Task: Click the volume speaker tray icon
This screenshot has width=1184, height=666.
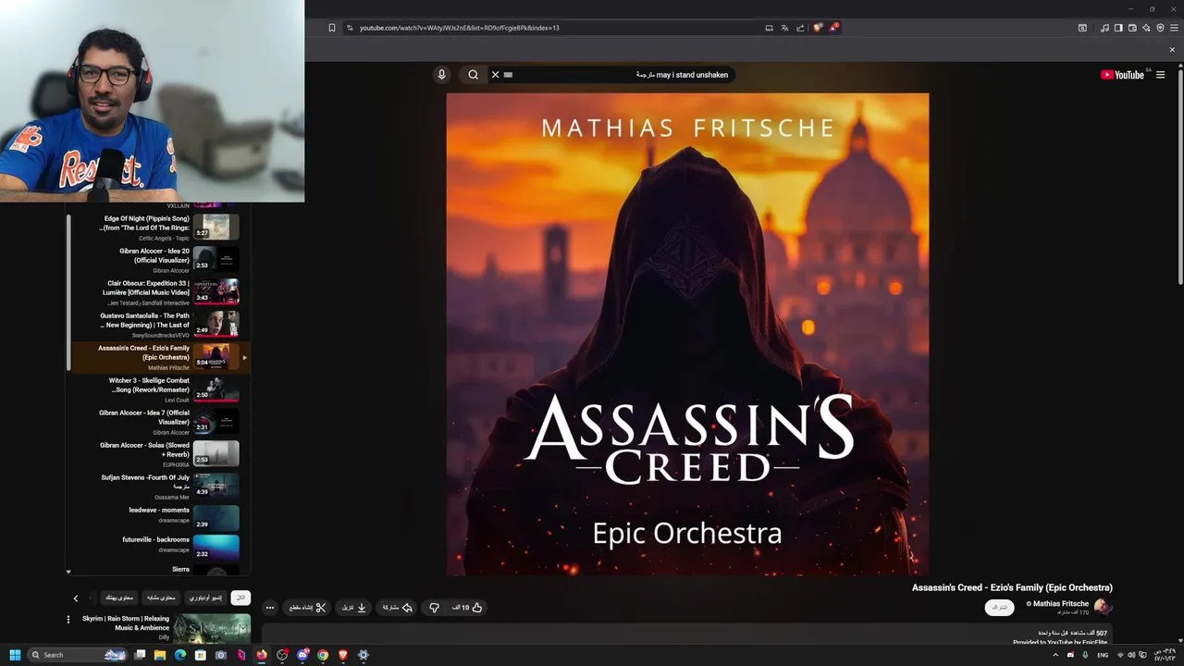Action: (x=1130, y=655)
